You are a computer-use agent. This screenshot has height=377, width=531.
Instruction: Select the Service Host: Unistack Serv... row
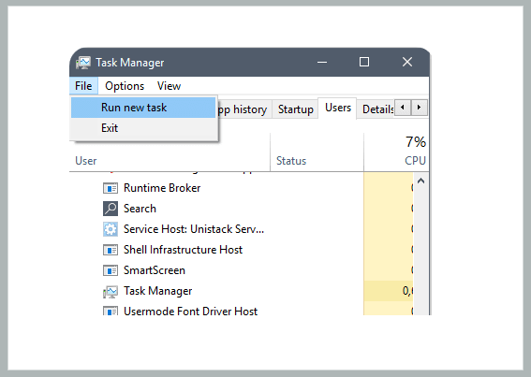pos(242,229)
